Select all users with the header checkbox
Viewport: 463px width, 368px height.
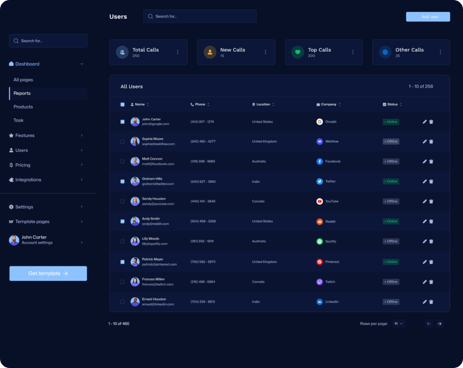point(122,104)
